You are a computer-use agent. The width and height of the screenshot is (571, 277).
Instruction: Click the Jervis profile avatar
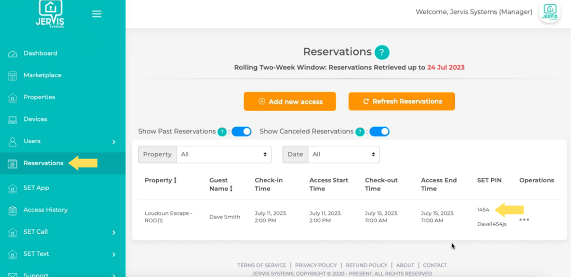coord(549,12)
